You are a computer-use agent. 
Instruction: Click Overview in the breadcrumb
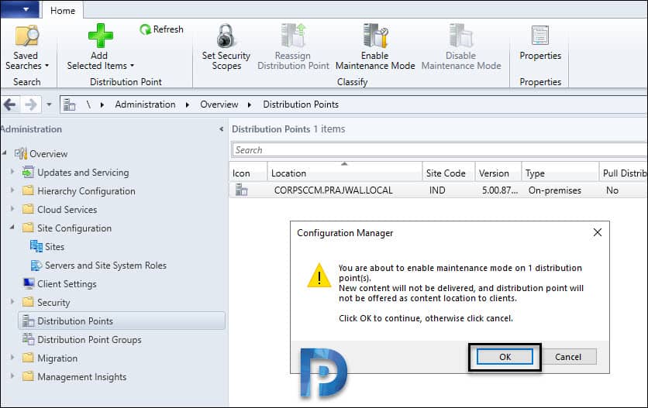coord(219,105)
